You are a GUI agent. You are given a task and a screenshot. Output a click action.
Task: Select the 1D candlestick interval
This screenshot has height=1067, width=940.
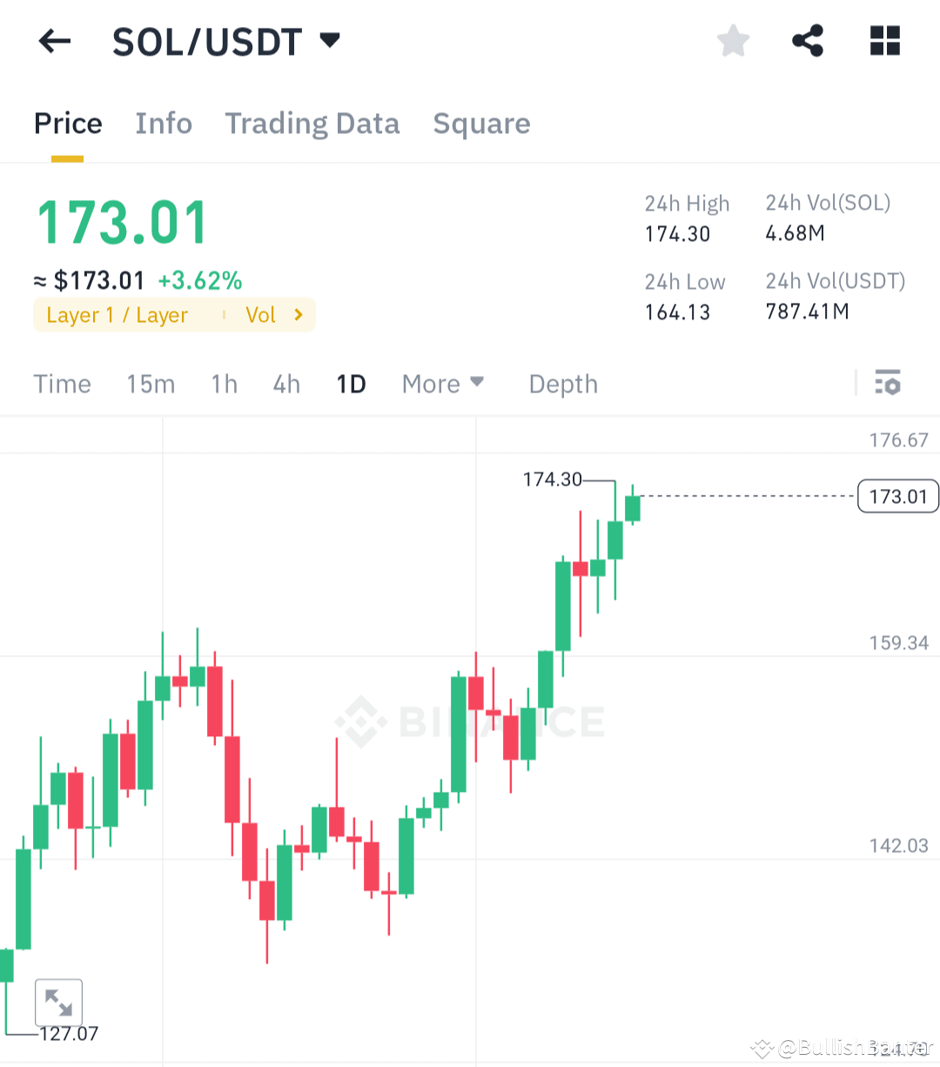pyautogui.click(x=351, y=383)
